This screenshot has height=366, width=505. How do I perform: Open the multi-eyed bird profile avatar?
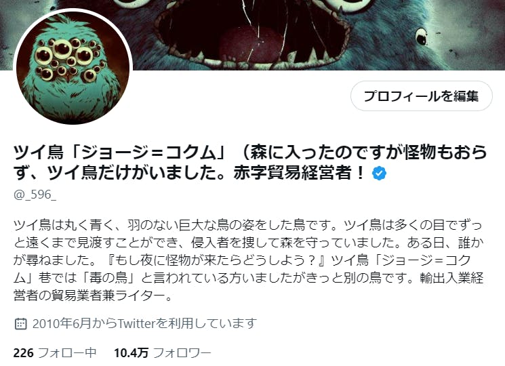pyautogui.click(x=73, y=68)
